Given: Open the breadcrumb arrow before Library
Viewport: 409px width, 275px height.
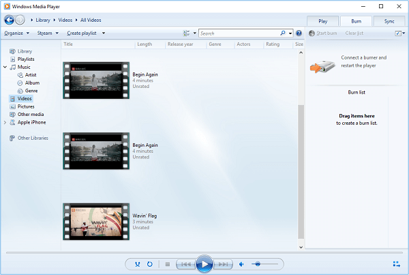Looking at the screenshot, I should coord(32,20).
